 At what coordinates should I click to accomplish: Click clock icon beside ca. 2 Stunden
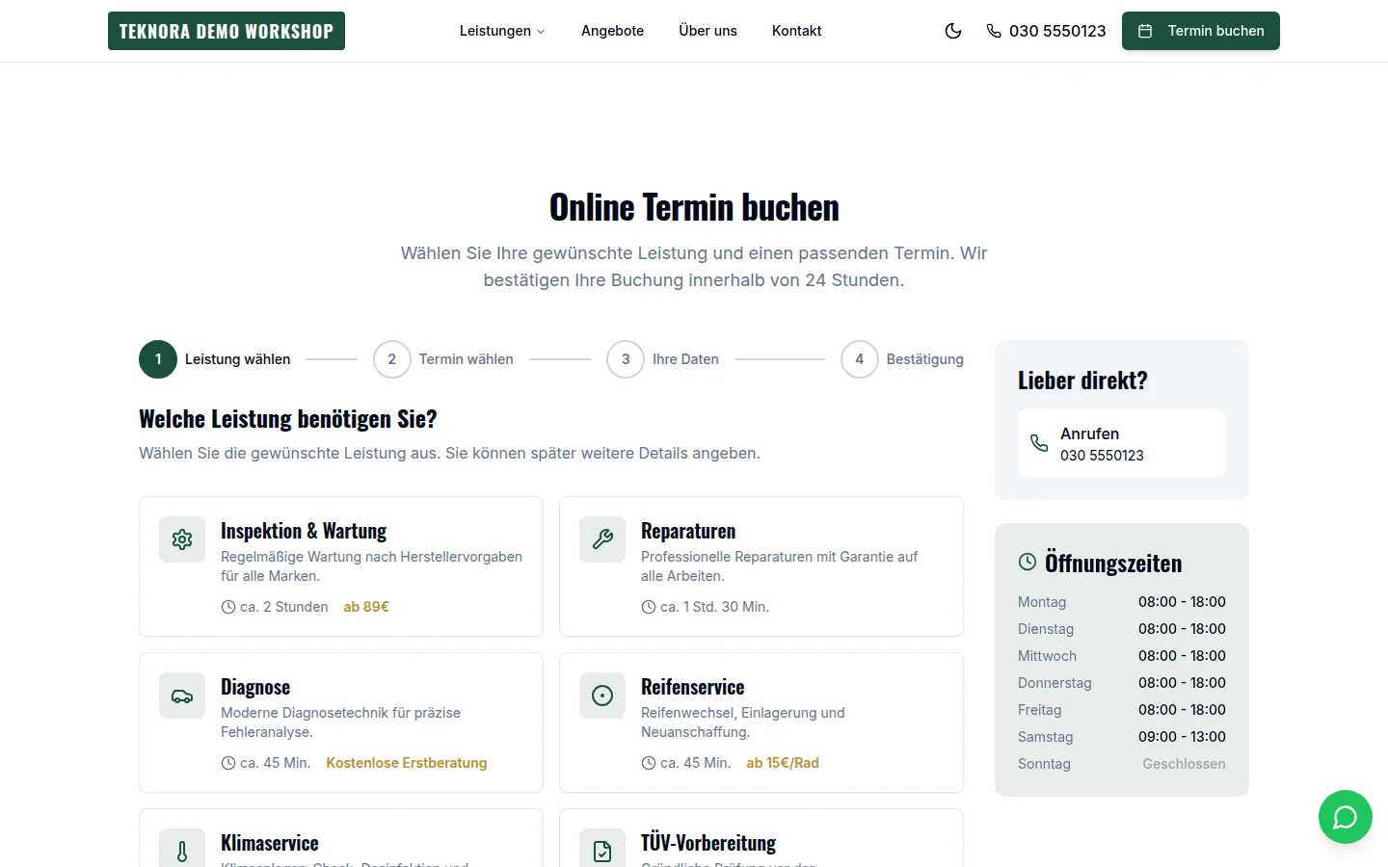228,607
